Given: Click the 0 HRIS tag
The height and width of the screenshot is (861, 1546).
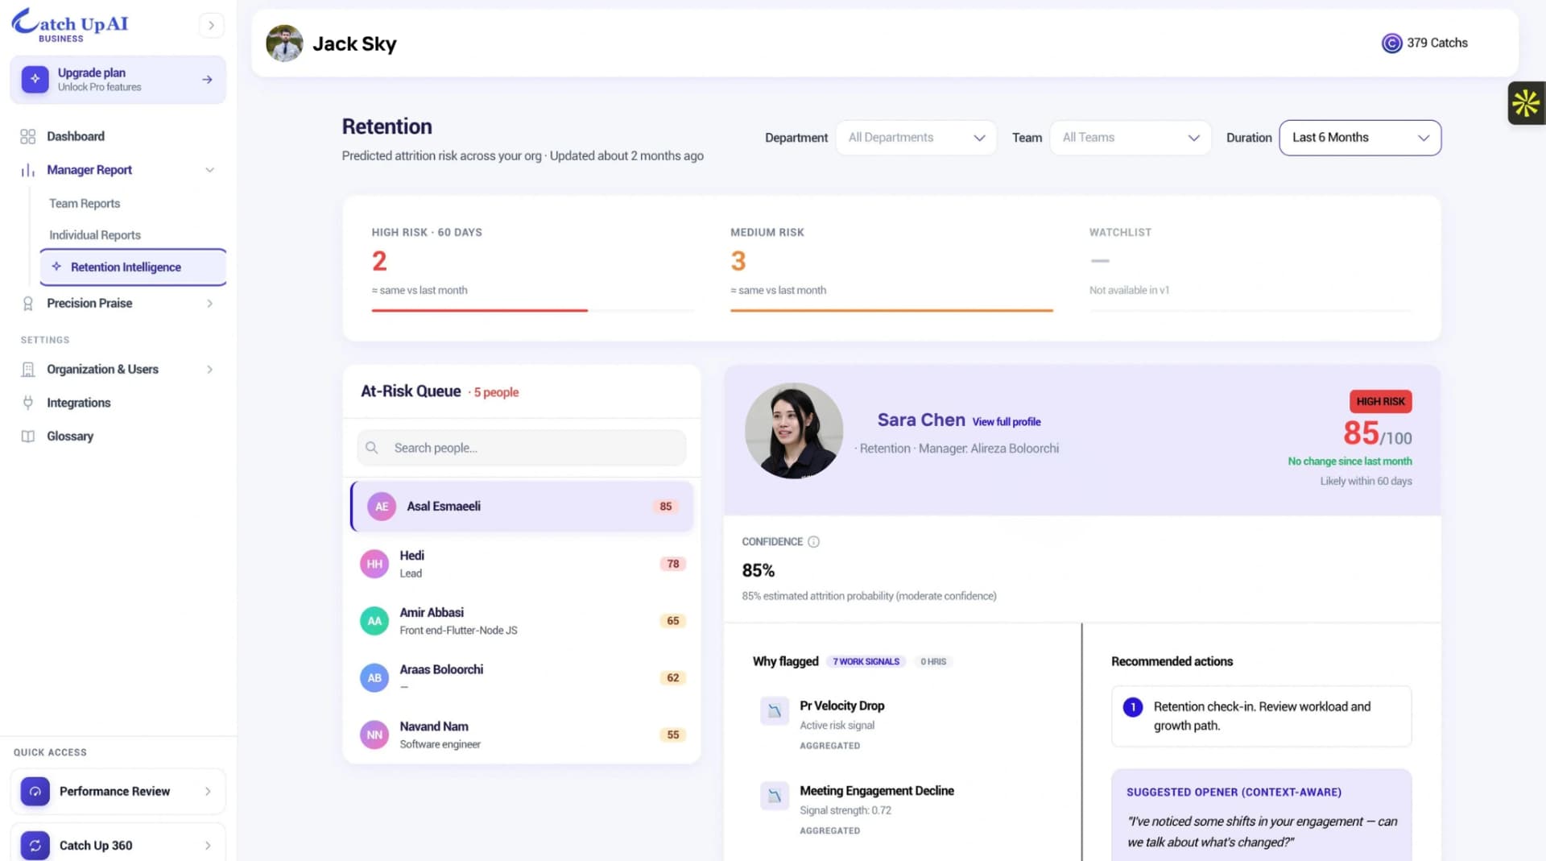Looking at the screenshot, I should coord(933,662).
